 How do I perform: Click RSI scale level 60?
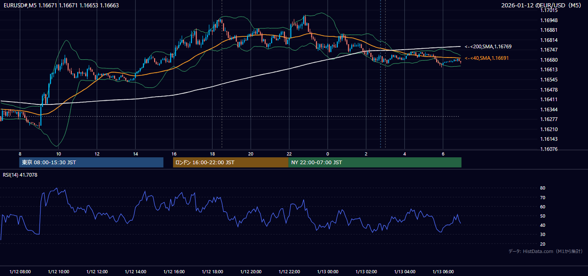(542, 207)
